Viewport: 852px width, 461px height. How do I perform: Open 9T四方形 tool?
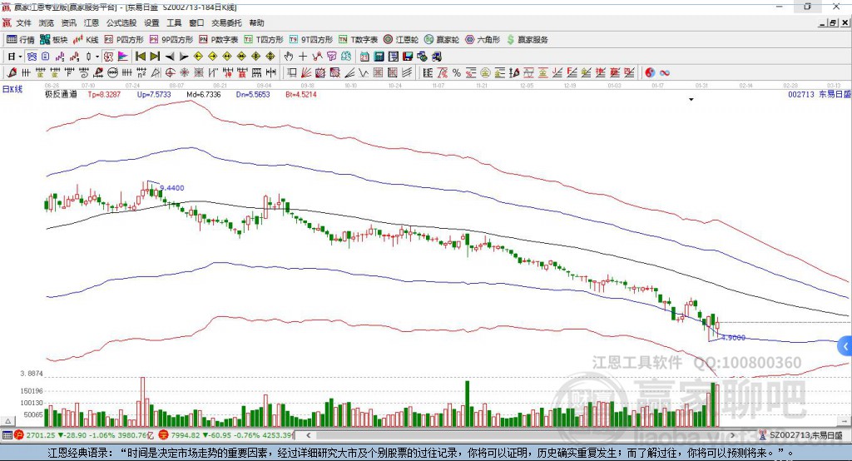tap(311, 40)
